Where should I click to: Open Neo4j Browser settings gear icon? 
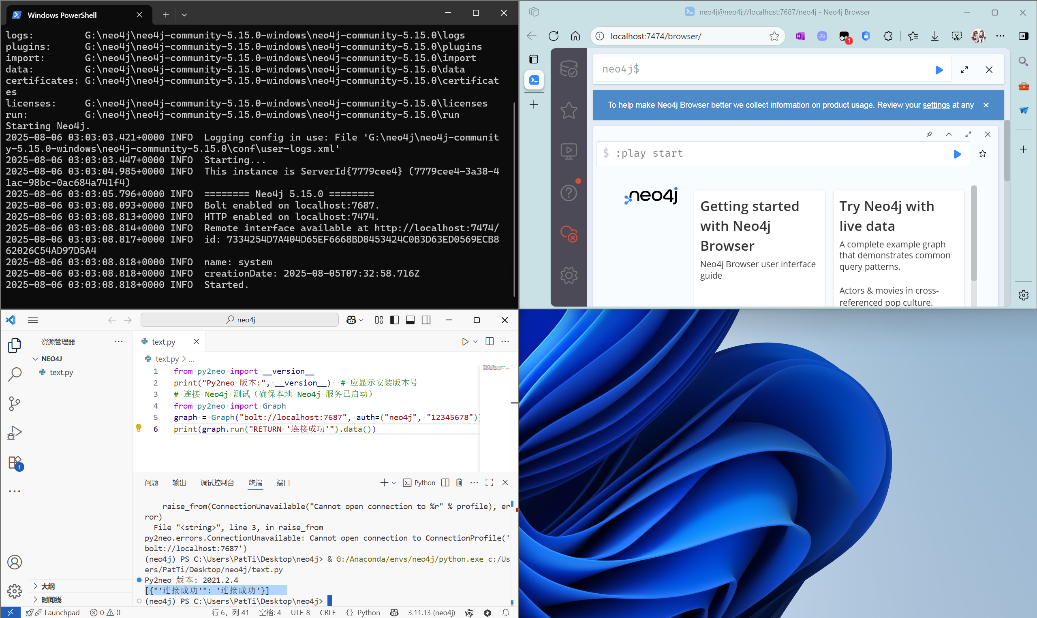[x=568, y=275]
